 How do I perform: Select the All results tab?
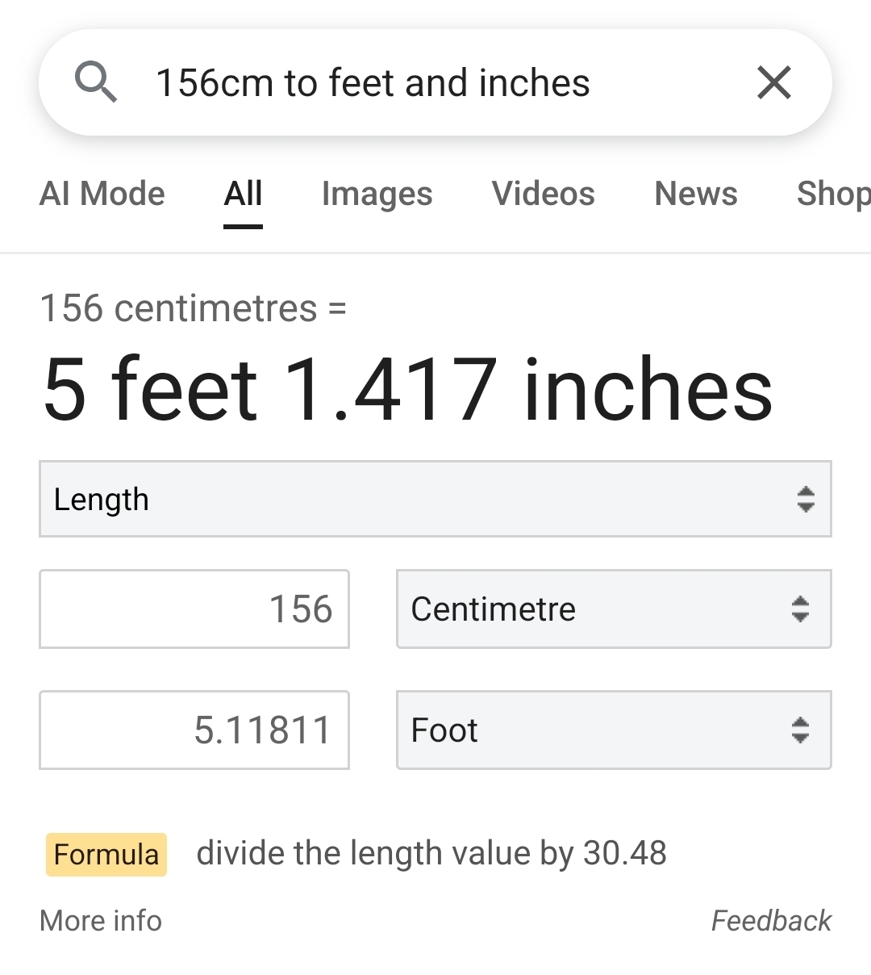tap(243, 194)
